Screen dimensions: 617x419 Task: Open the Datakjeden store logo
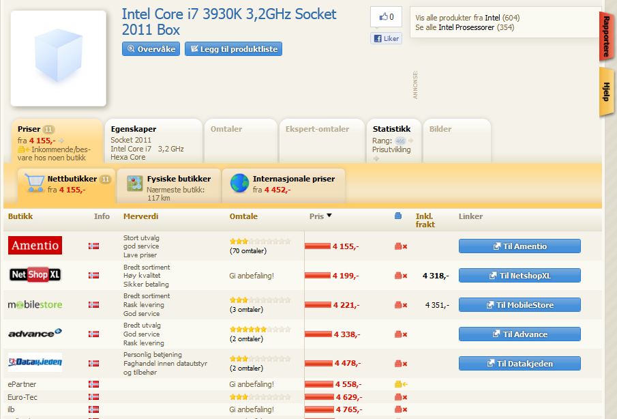[35, 362]
